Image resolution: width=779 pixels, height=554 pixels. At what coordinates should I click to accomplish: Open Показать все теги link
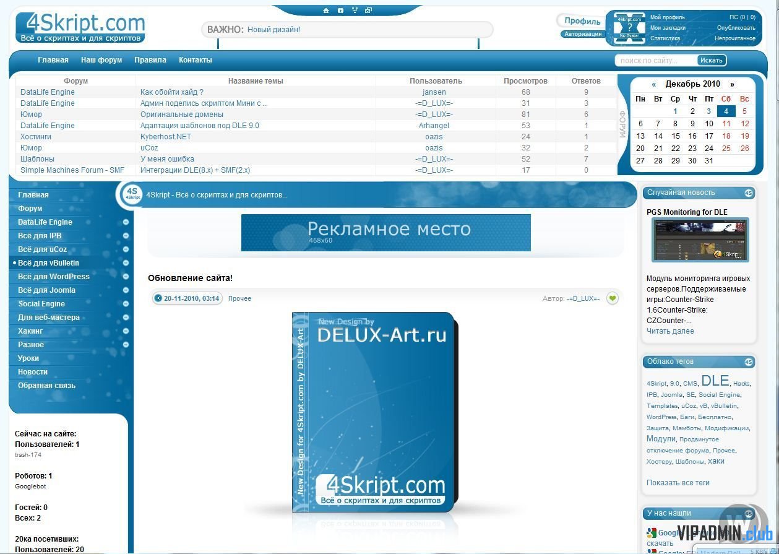tap(678, 483)
